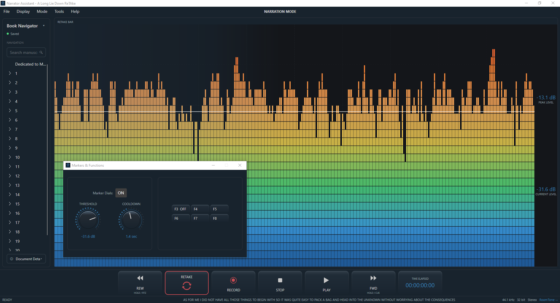Click the -13.1 dB peak level readout

pos(546,98)
